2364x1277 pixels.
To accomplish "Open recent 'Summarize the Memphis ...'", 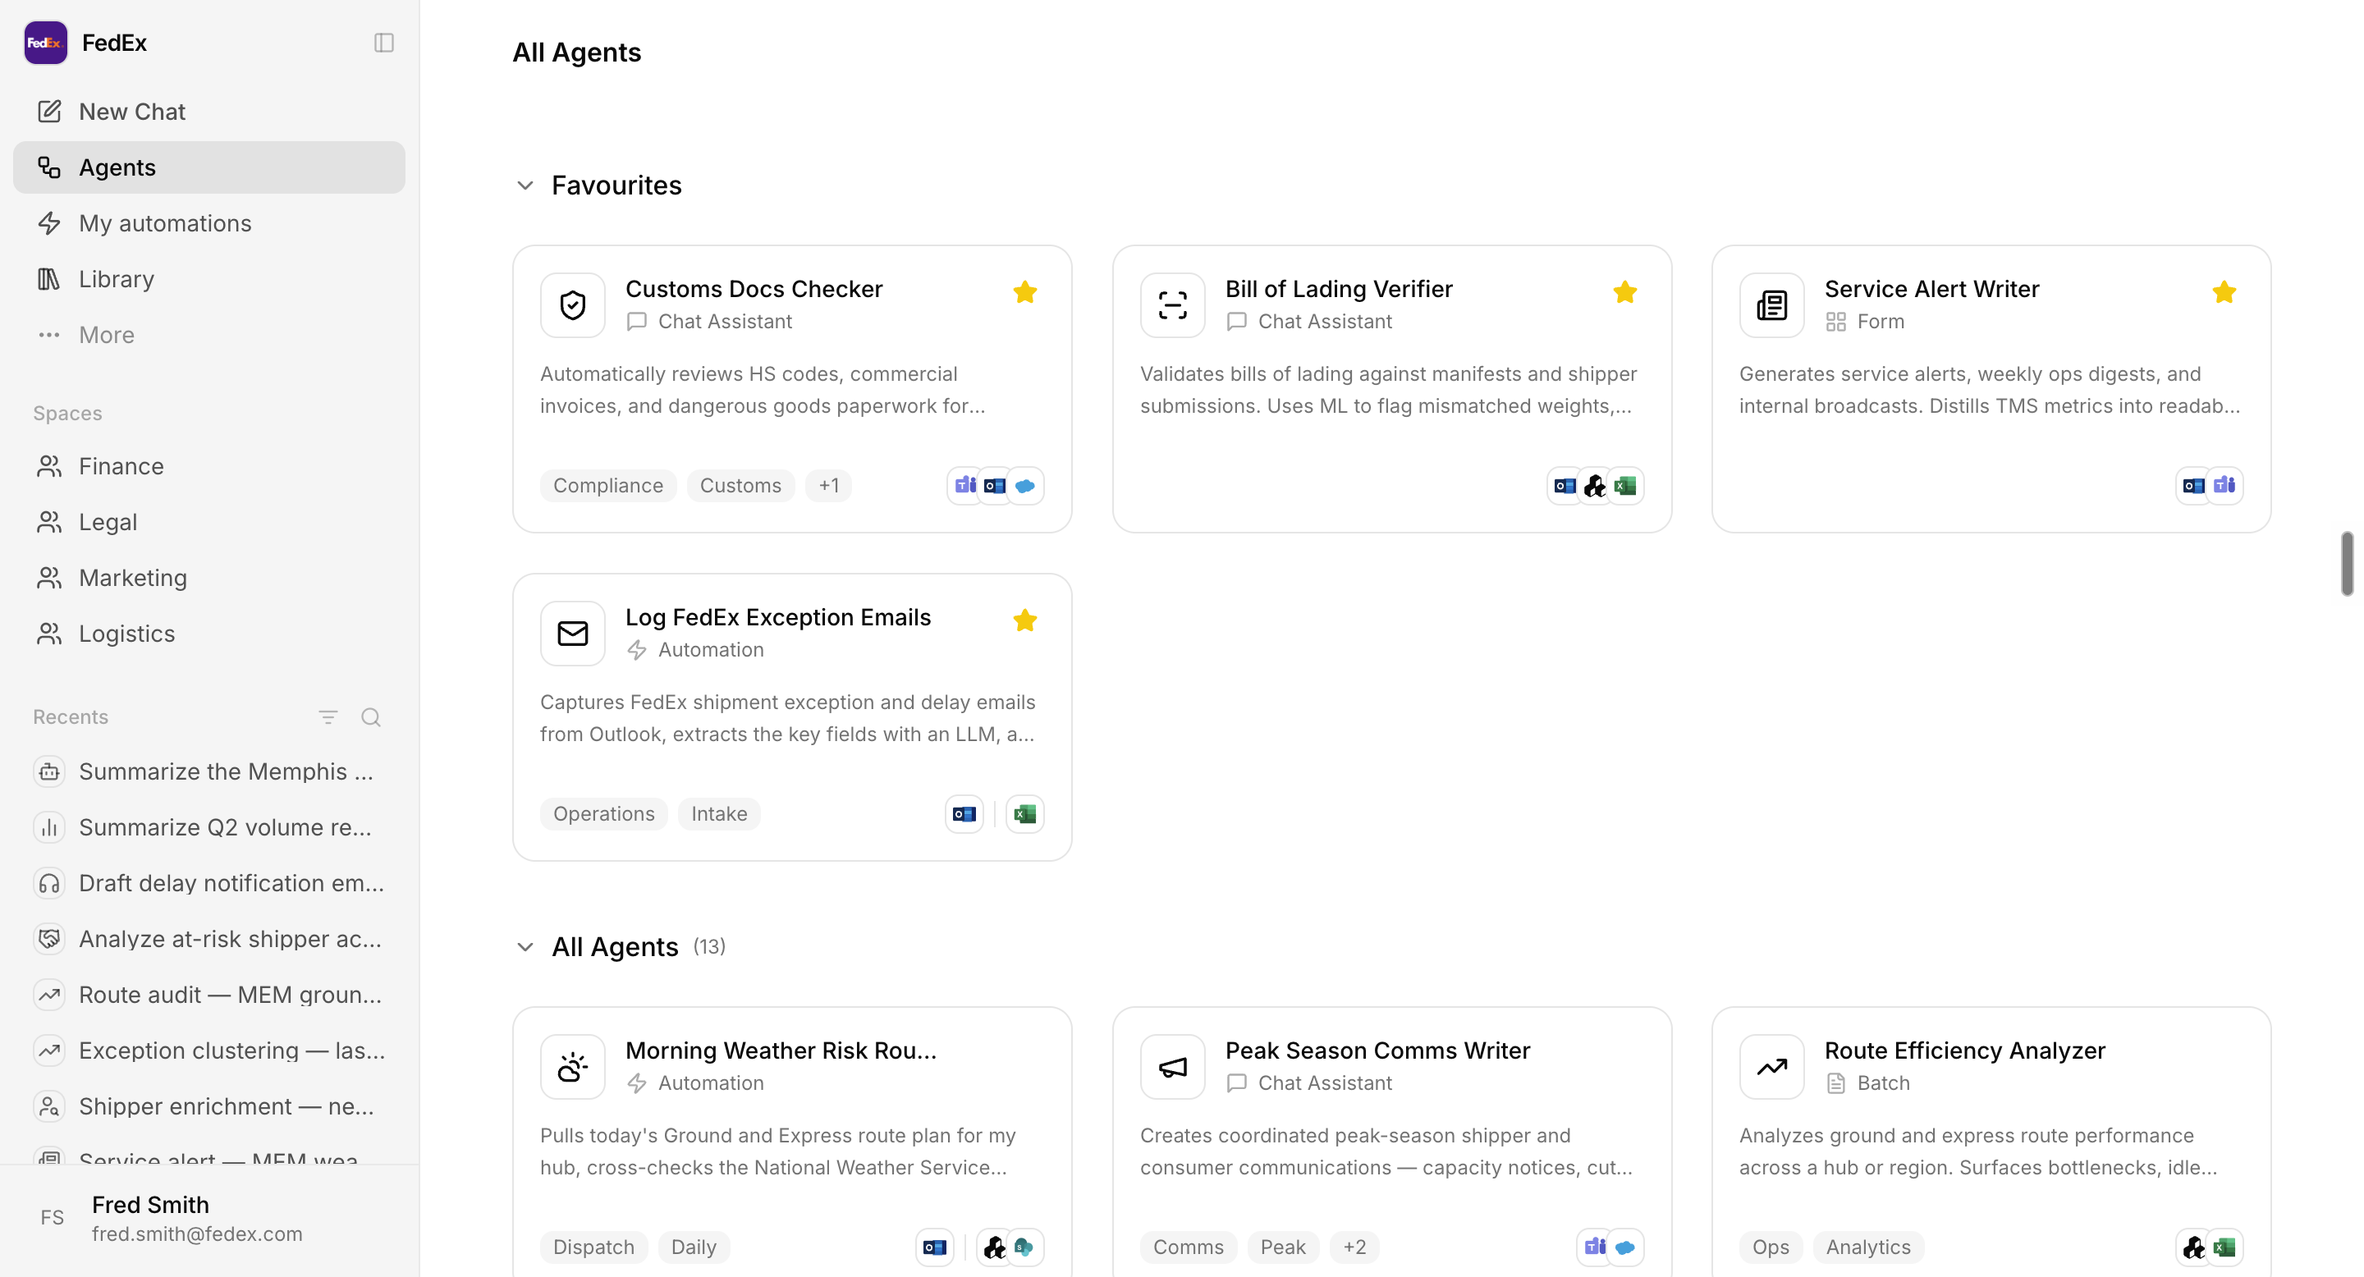I will [209, 771].
